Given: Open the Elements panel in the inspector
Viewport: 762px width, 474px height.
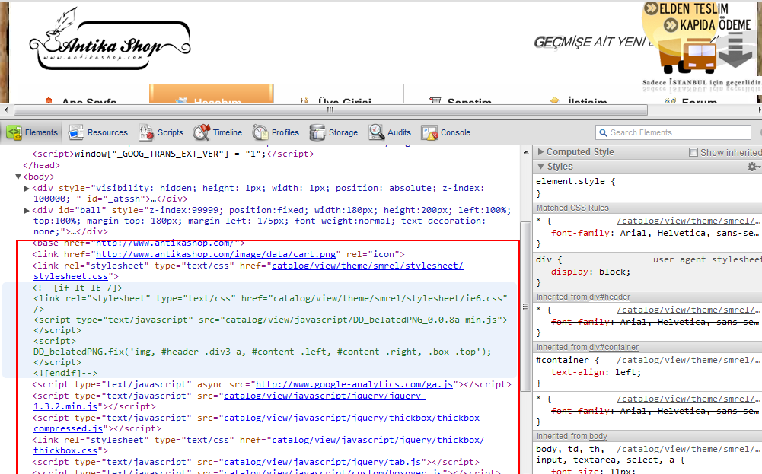Looking at the screenshot, I should point(32,132).
